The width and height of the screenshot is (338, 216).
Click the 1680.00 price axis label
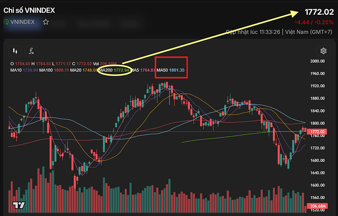[x=317, y=160]
